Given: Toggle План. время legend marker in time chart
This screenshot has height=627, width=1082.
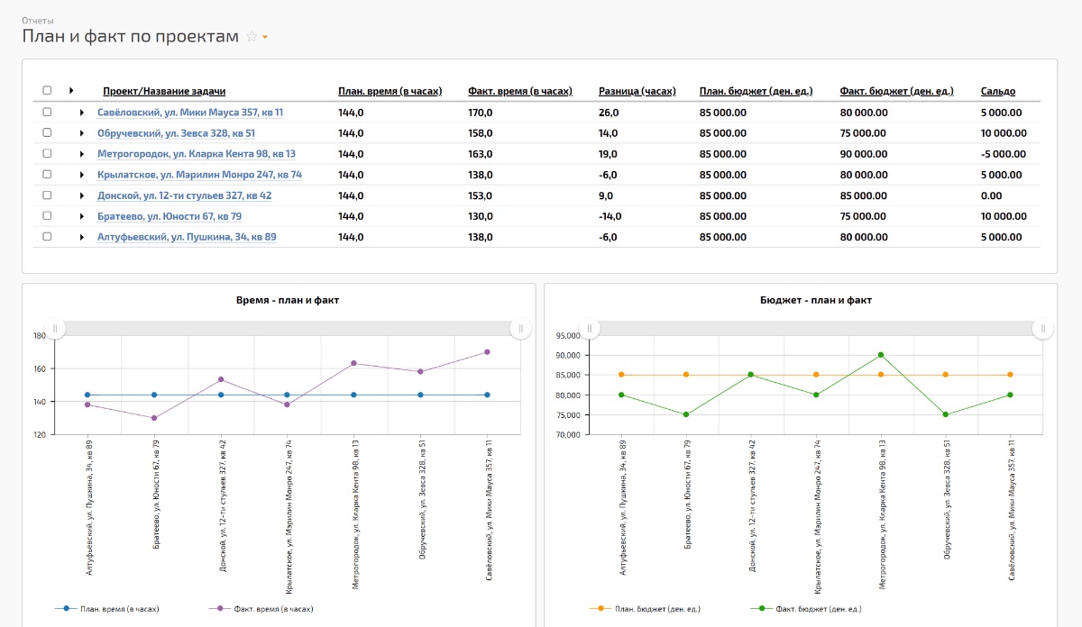Looking at the screenshot, I should (66, 609).
